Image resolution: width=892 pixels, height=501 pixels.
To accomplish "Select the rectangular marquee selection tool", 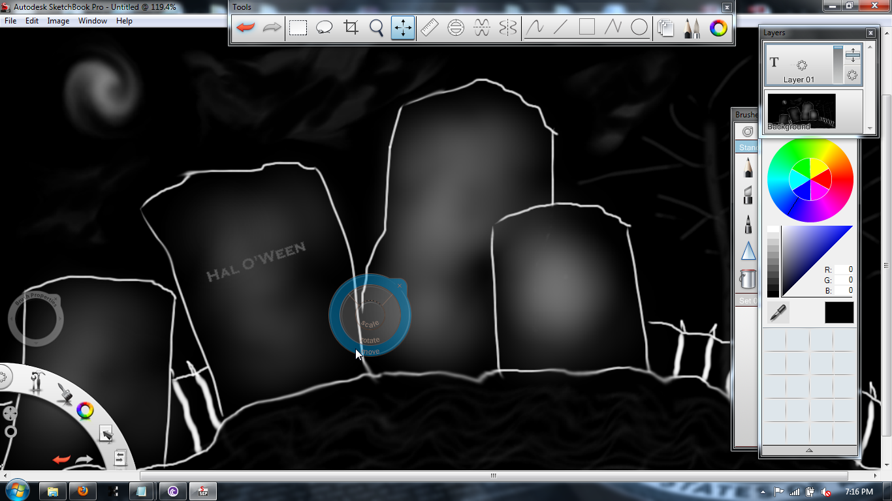I will [298, 28].
